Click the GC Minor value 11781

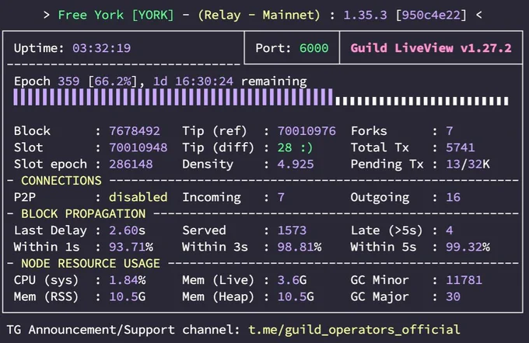[x=464, y=280]
